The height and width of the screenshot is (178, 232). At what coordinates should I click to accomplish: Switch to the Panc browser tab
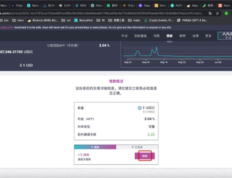tap(97, 6)
